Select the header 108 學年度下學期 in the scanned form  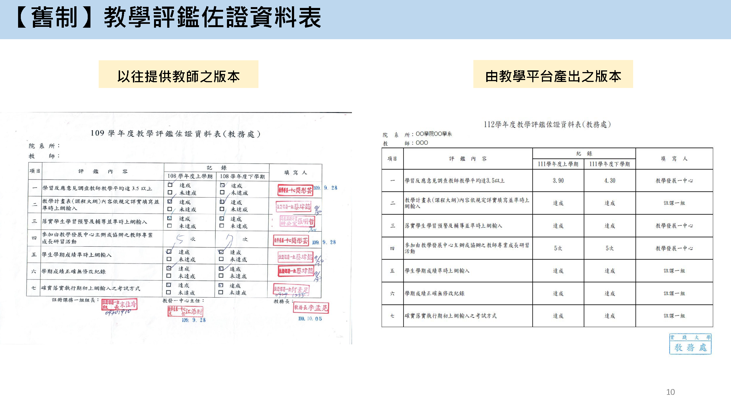(242, 176)
